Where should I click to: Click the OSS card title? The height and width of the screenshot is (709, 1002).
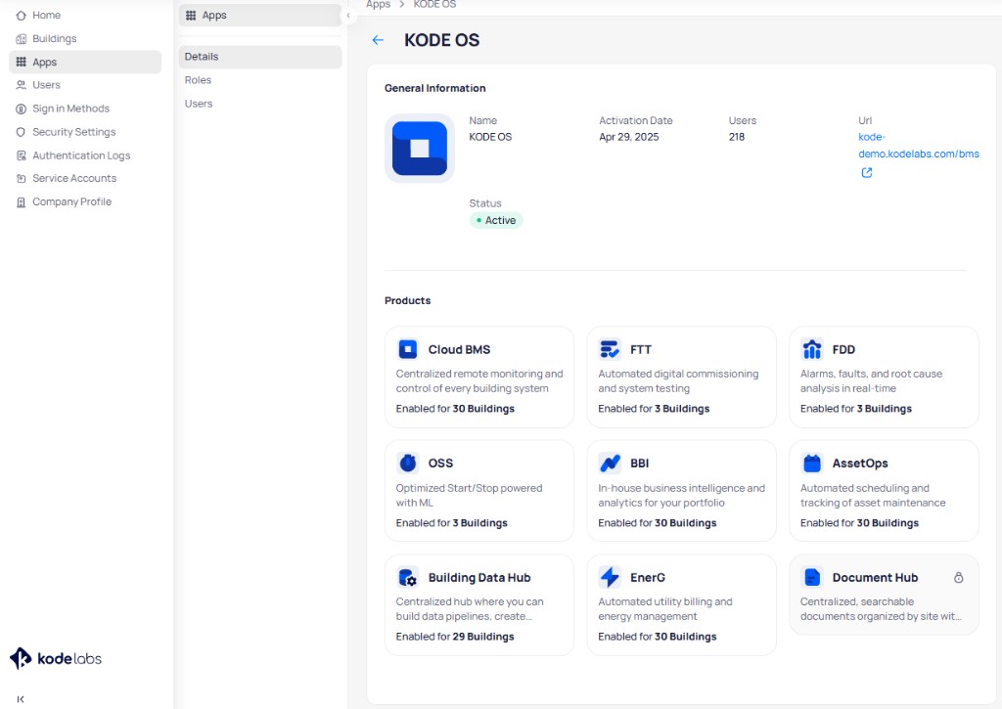tap(440, 463)
